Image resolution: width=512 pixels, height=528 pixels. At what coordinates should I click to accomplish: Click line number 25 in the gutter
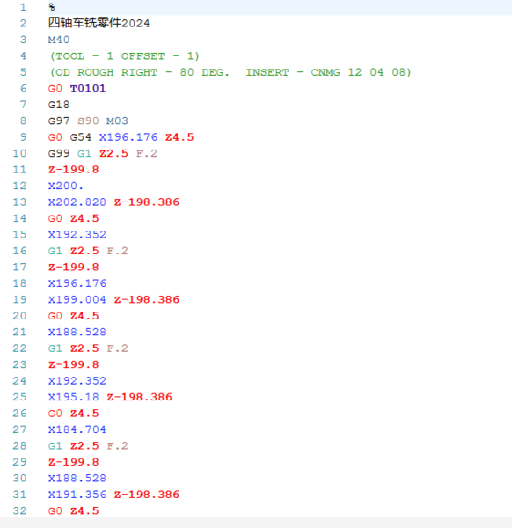(x=19, y=397)
